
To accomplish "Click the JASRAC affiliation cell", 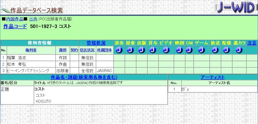I will pyautogui.click(x=105, y=71).
